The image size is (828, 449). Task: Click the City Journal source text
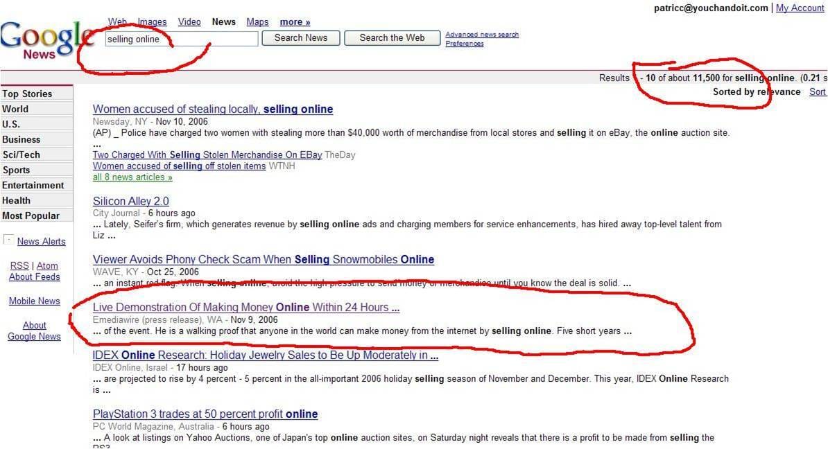point(117,213)
